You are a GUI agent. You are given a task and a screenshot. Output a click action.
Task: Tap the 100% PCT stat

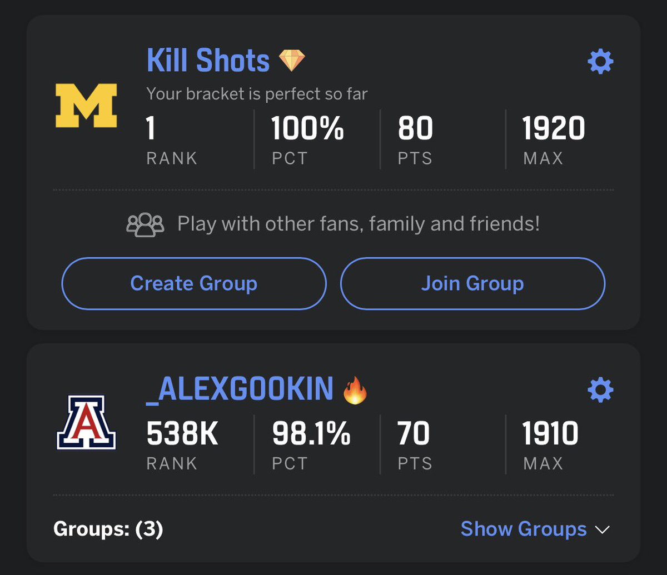[x=308, y=139]
